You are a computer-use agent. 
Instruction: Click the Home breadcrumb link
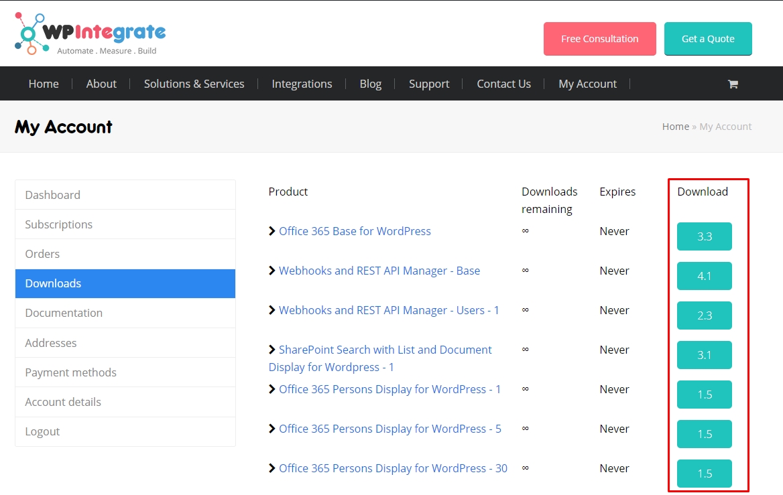coord(675,126)
